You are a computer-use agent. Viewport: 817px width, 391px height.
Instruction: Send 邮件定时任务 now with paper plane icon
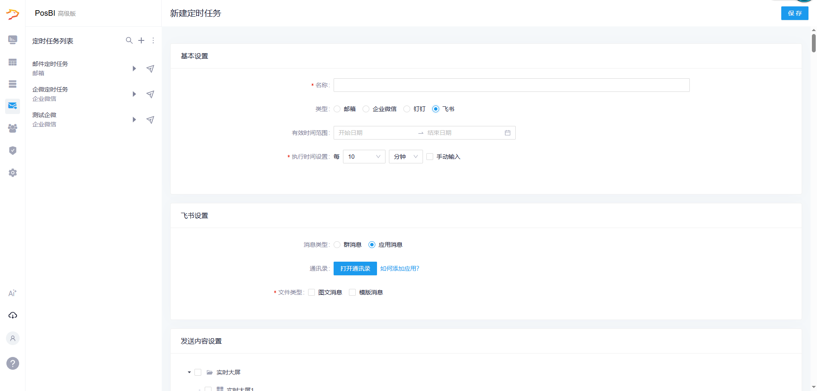point(150,68)
